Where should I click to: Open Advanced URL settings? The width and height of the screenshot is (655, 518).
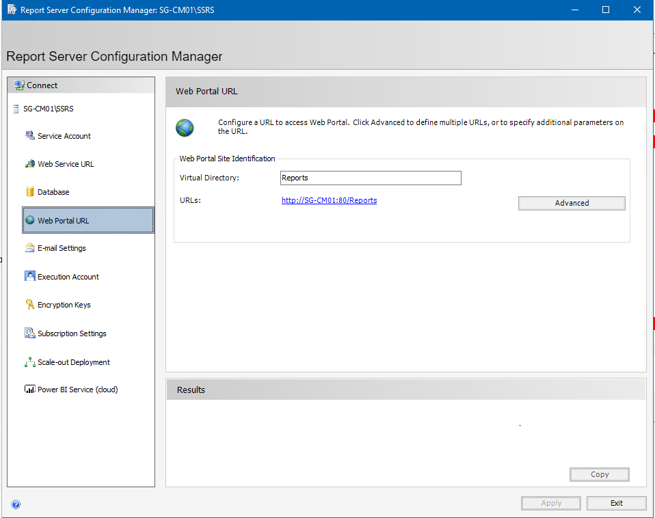click(572, 203)
